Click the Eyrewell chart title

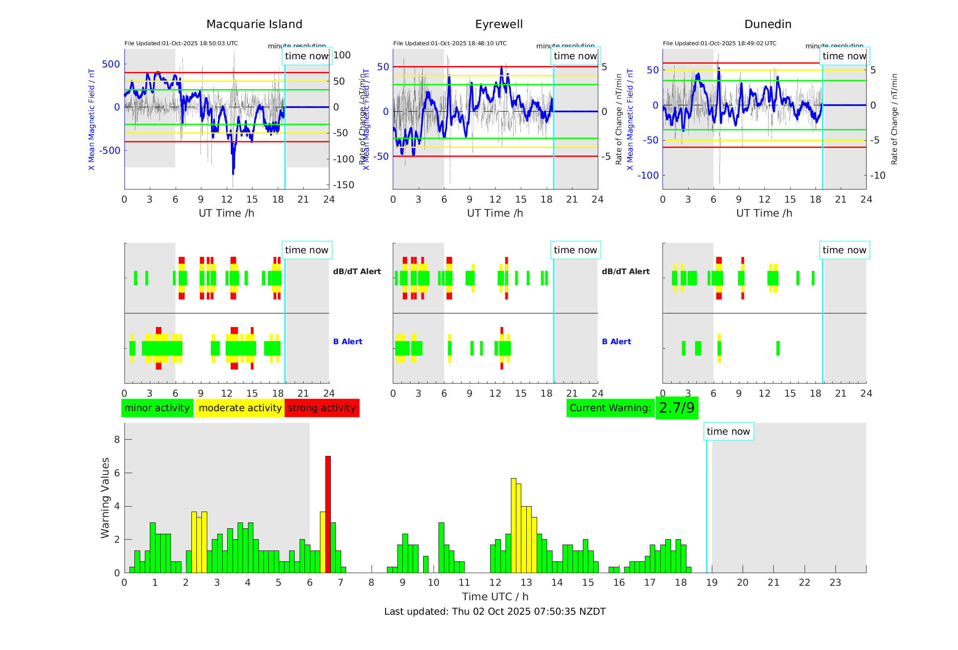pyautogui.click(x=499, y=24)
